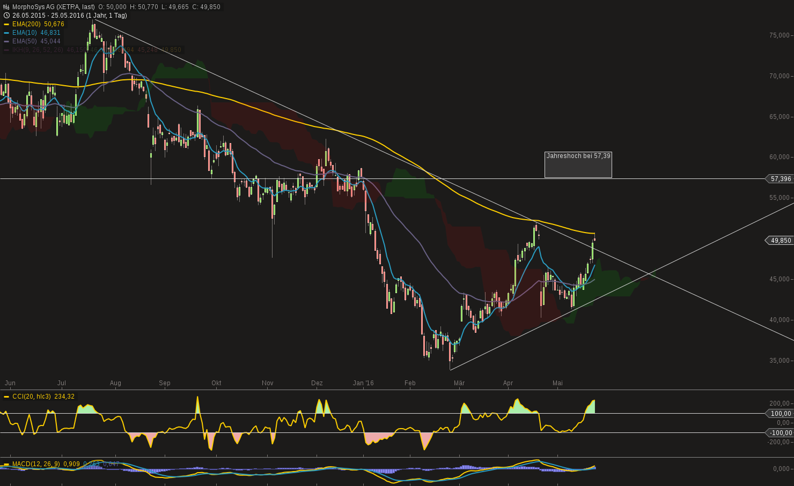Click the high value H: 50,770
Screen dimensions: 794x486
click(144, 7)
